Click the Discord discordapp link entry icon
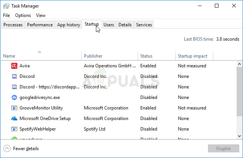Screen dimensions: 243x158 [x=14, y=87]
